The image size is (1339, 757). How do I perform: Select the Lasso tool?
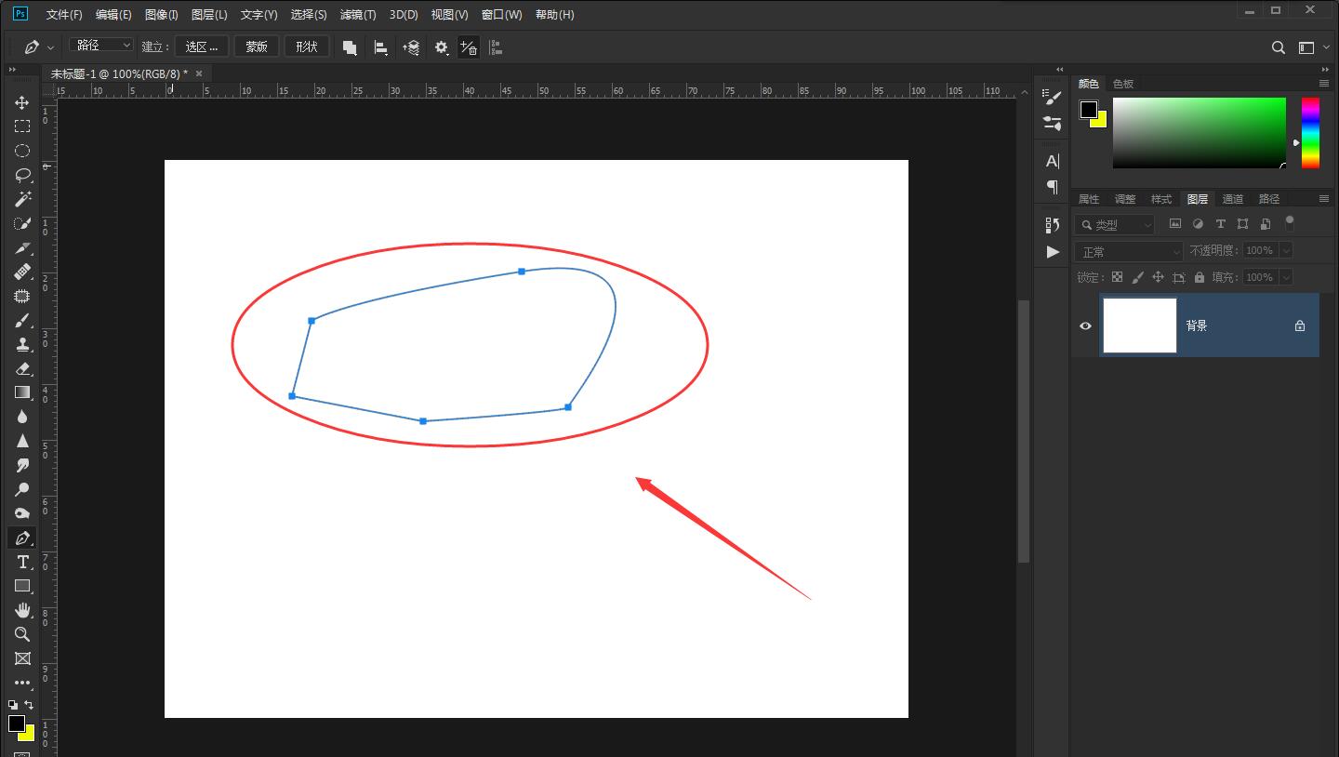click(x=22, y=175)
